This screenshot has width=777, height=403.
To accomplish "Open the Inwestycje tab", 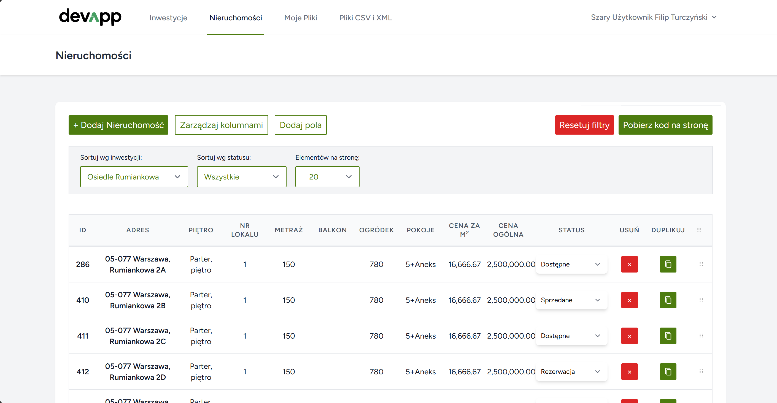I will pyautogui.click(x=168, y=18).
